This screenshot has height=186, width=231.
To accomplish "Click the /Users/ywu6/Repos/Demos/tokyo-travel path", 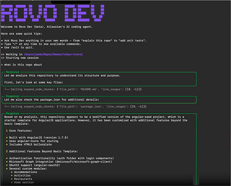I will pyautogui.click(x=53, y=54).
